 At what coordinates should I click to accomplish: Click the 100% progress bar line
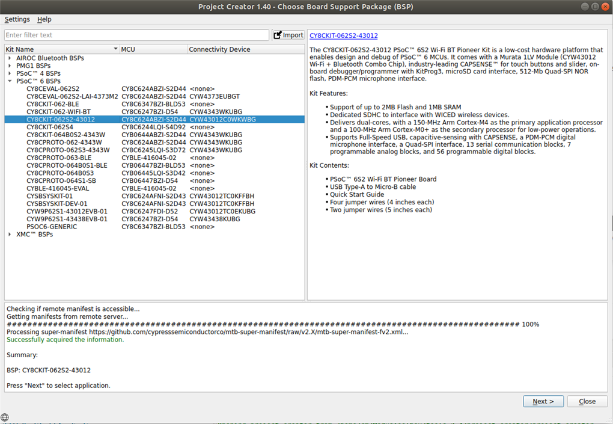click(x=273, y=324)
